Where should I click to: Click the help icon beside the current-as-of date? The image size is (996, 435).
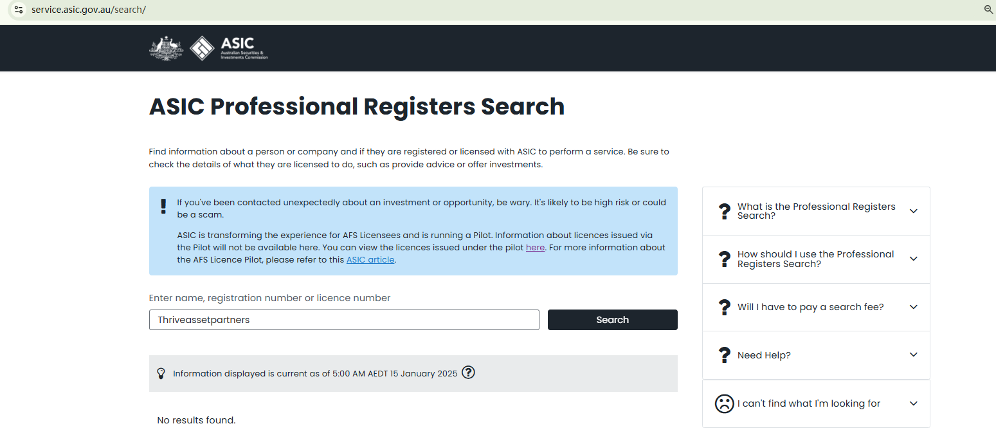468,373
